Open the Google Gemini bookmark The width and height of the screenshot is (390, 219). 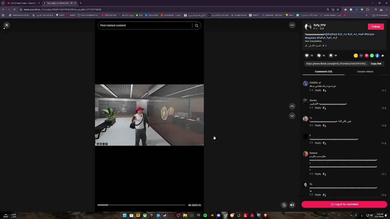(239, 15)
